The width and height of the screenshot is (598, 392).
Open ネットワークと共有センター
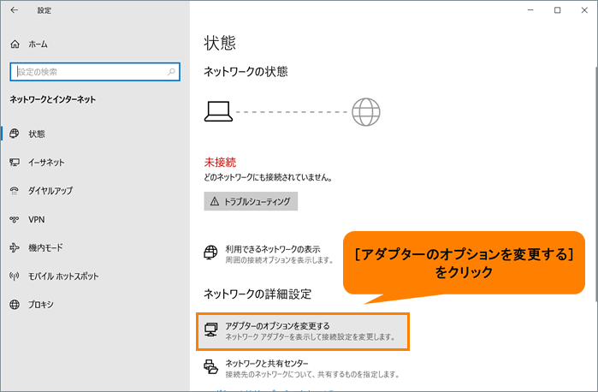[x=302, y=369]
